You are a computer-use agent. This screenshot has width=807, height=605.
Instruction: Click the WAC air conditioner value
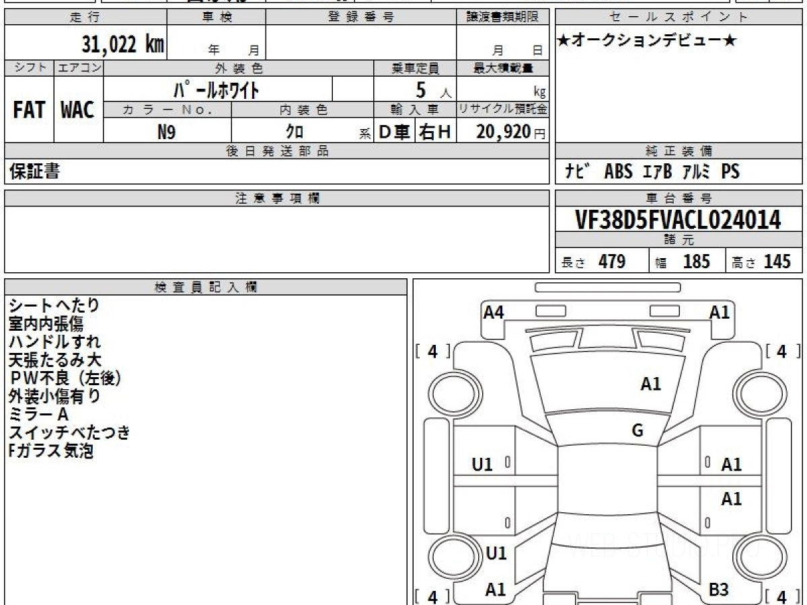click(78, 110)
